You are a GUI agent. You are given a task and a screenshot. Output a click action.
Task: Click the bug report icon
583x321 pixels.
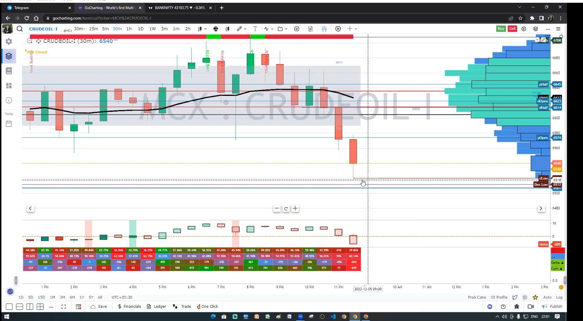point(517,307)
